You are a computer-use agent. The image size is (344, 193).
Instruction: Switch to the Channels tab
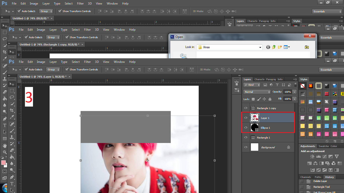coord(305,177)
